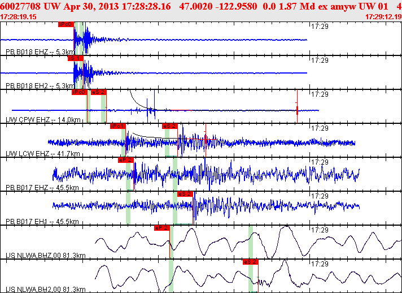The image size is (402, 293).
Task: Select the eS 2 pick flag on B017 EH1
Action: (x=185, y=194)
